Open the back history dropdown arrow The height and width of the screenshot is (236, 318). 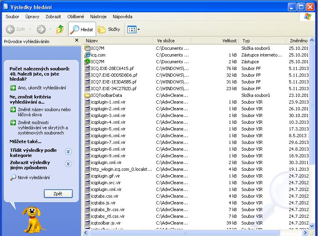[30, 29]
